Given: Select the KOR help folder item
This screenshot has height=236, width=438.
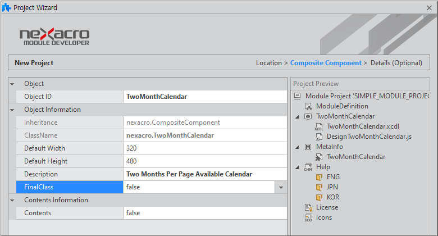Looking at the screenshot, I should click(x=332, y=197).
